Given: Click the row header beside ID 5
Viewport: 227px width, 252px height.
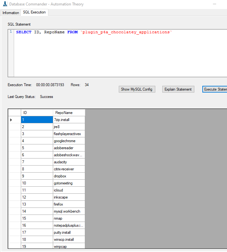Looking at the screenshot, I should [14, 148].
